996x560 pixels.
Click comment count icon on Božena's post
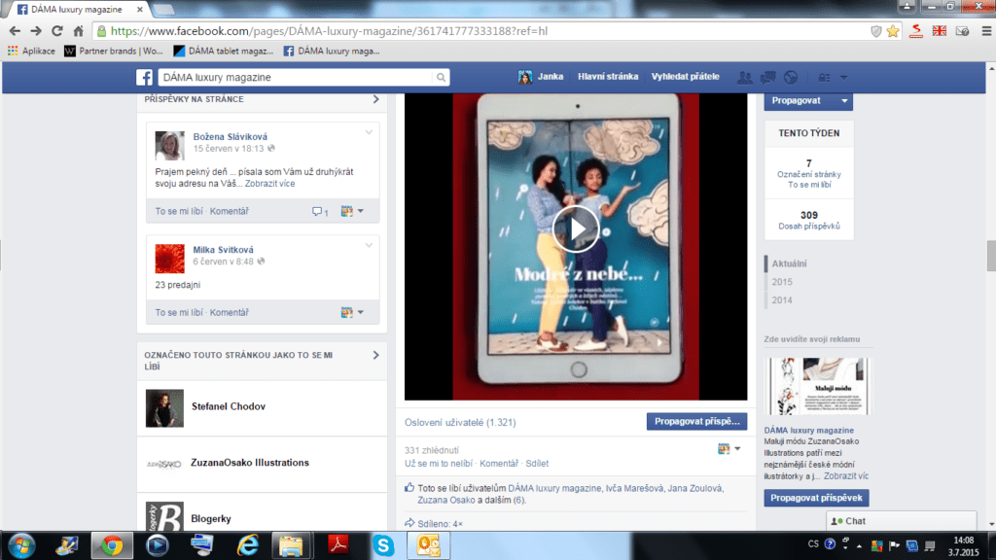point(319,211)
